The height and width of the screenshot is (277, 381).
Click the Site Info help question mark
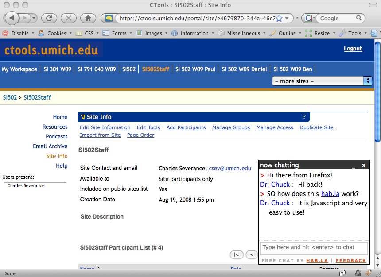[x=304, y=117]
